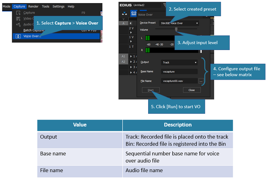Click the Base Name field
The width and height of the screenshot is (267, 179).
179,72
